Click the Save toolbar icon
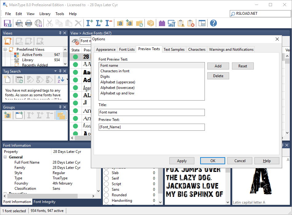Image resolution: width=292 pixels, height=215 pixels. (x=8, y=23)
